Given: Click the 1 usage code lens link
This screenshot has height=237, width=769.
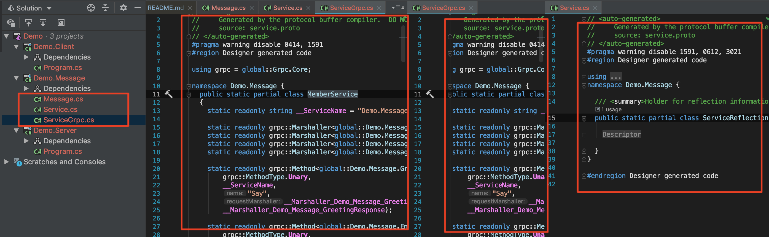Looking at the screenshot, I should point(611,110).
